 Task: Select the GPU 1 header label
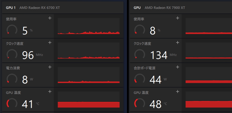pyautogui.click(x=11, y=8)
